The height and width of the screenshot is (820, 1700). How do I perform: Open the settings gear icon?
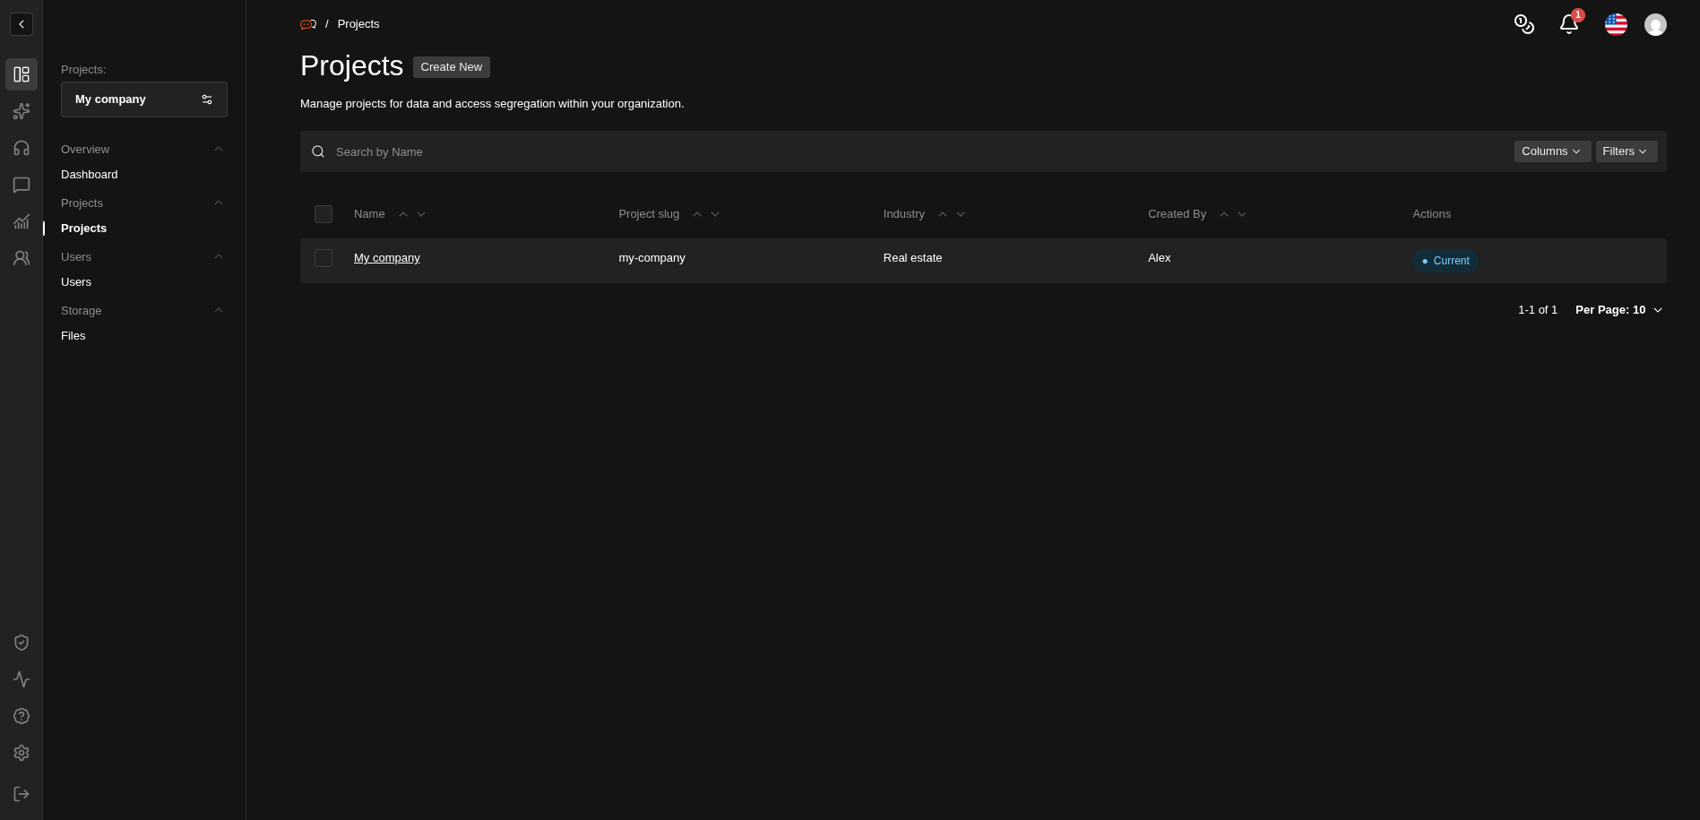click(22, 753)
